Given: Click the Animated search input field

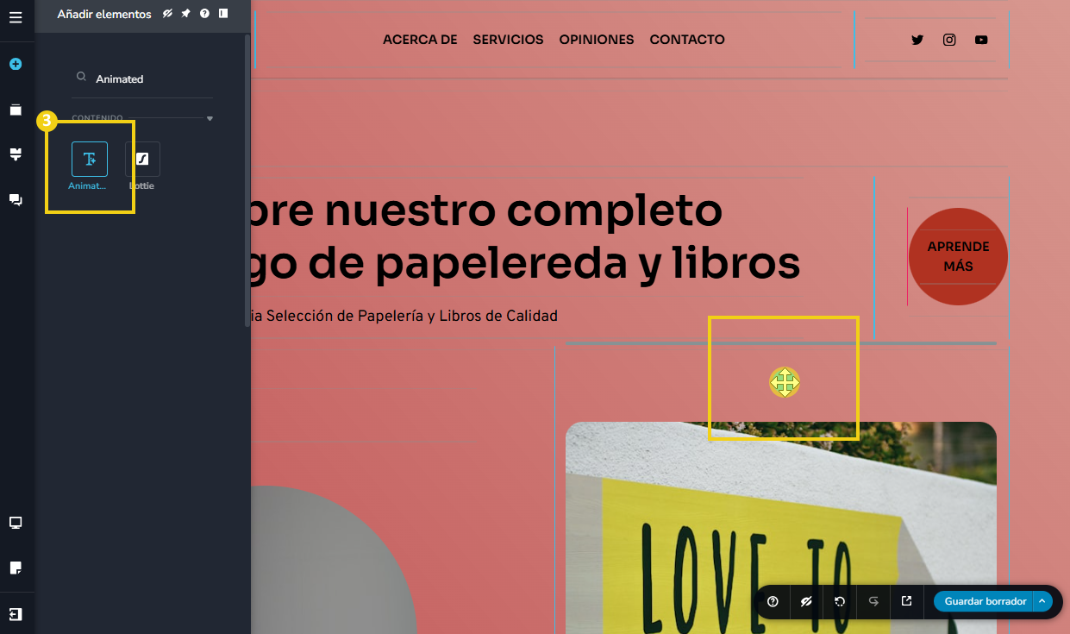Looking at the screenshot, I should 147,78.
